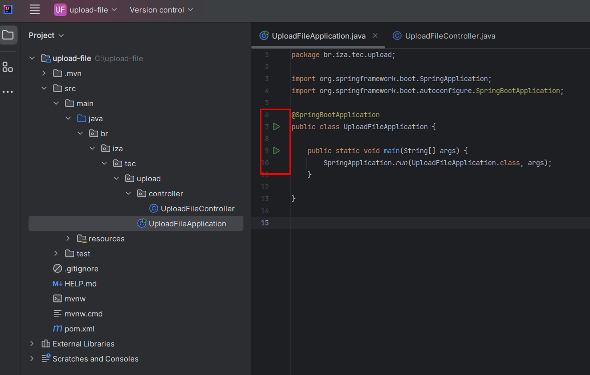Collapse the src folder

coord(44,89)
